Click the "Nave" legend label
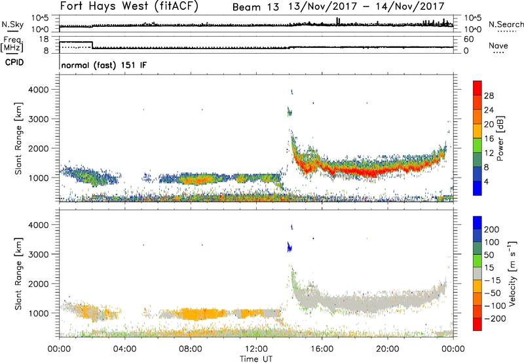Image resolution: width=524 pixels, height=363 pixels. point(498,45)
